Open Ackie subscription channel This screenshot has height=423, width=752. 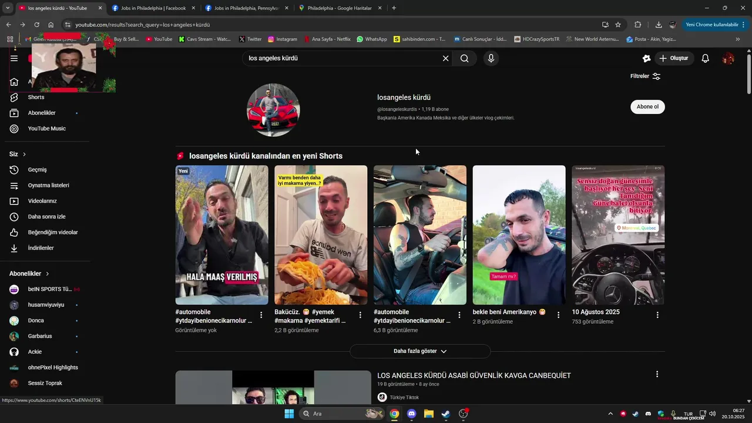click(35, 352)
